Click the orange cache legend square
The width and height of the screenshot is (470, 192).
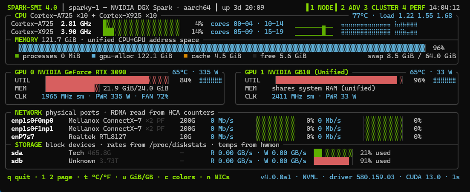click(185, 56)
